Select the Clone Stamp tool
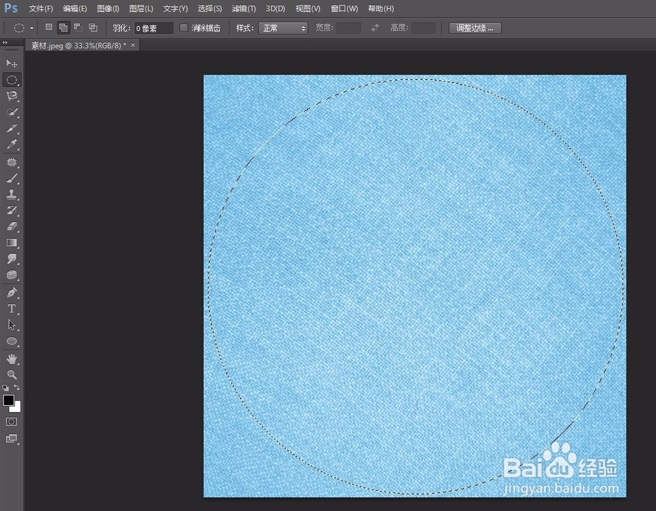The width and height of the screenshot is (656, 511). [x=12, y=194]
